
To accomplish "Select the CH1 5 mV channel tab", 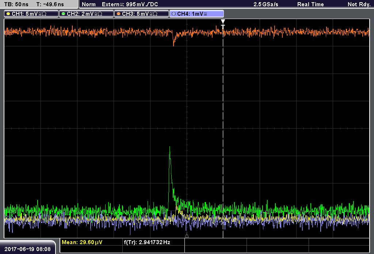I will click(31, 14).
